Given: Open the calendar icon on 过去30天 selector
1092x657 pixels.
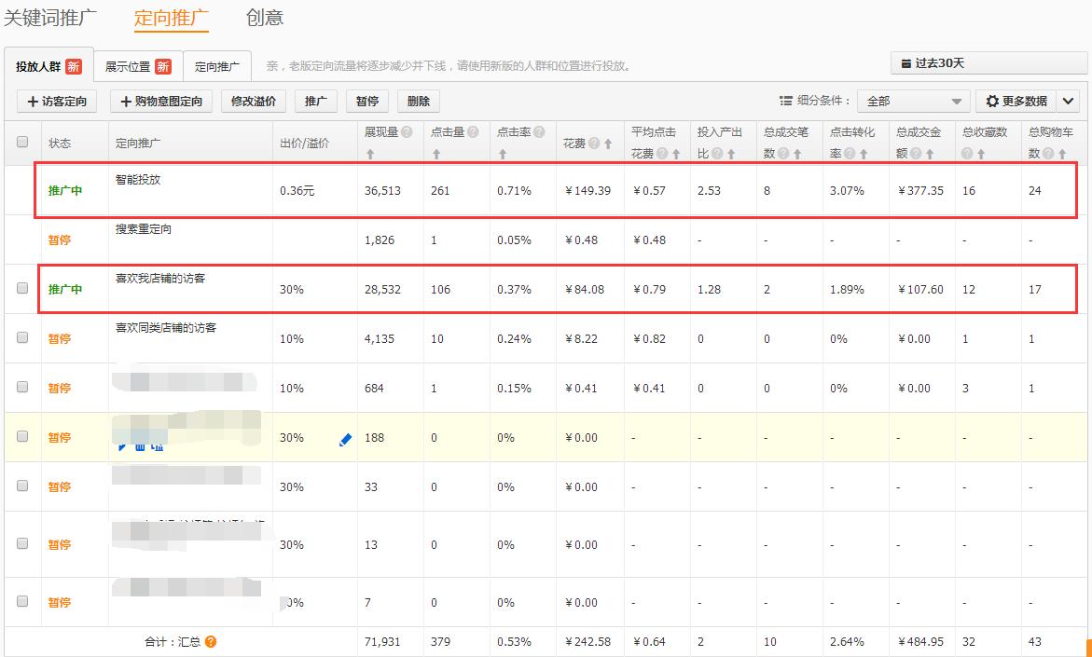Looking at the screenshot, I should pos(906,62).
